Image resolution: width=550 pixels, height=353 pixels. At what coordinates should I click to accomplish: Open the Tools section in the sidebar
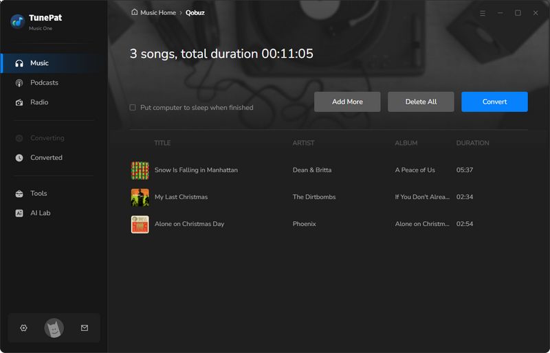[x=38, y=194]
